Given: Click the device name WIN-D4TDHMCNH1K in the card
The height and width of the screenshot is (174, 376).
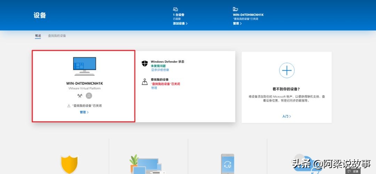Looking at the screenshot, I should pos(84,84).
